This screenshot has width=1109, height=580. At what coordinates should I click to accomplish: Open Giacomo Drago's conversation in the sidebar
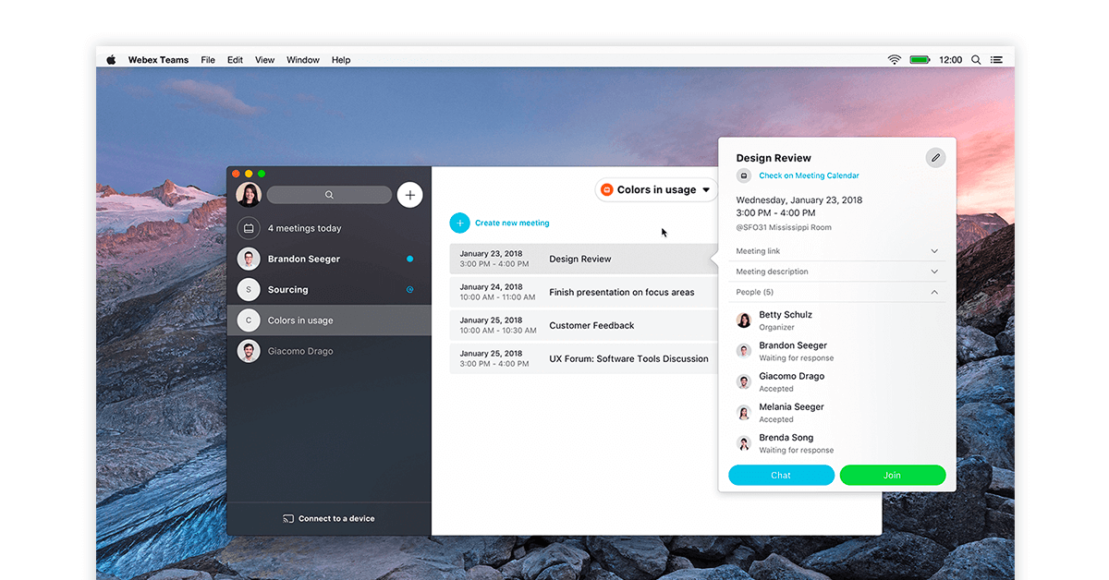click(329, 351)
